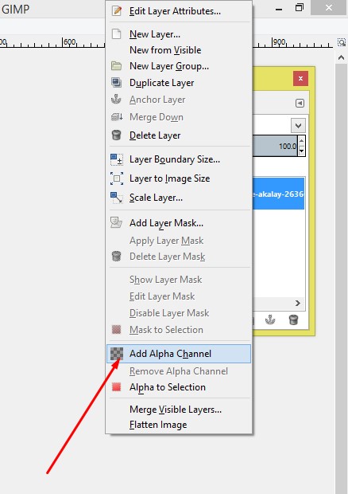Open the layers panel tab menu arrow

pyautogui.click(x=300, y=103)
